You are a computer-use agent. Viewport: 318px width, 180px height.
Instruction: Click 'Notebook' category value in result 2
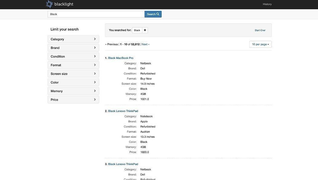(146, 116)
